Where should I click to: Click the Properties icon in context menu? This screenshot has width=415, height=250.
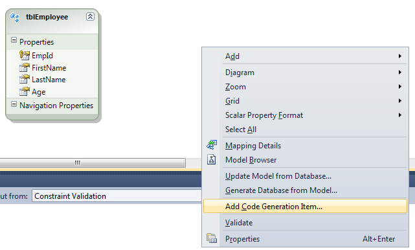pyautogui.click(x=212, y=238)
